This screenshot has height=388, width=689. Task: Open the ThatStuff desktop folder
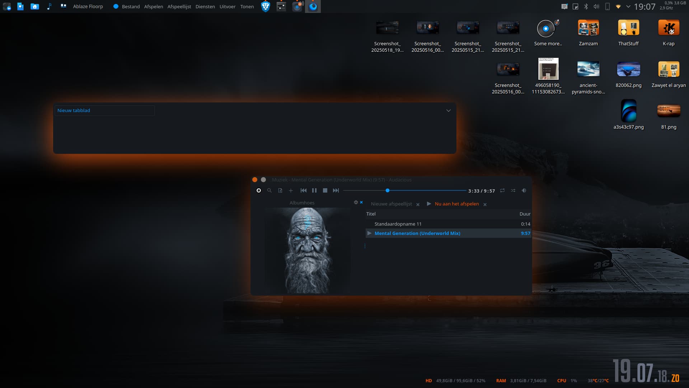[x=628, y=33]
